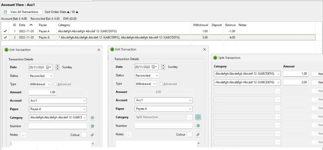Image resolution: width=323 pixels, height=150 pixels.
Task: Click Amount field showing 1.00 in left dialog
Action: coord(43,92)
